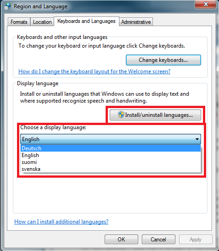
Task: Choose svenska from the dropdown list
Action: (x=111, y=169)
